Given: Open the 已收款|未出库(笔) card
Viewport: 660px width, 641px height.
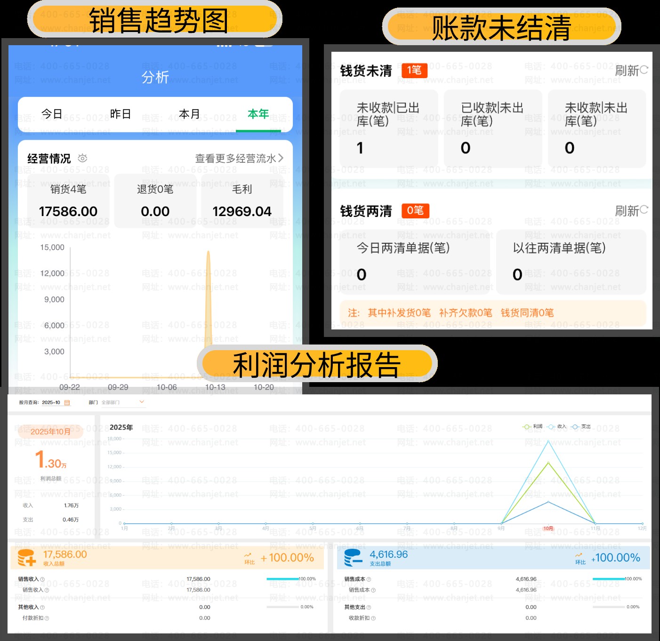Looking at the screenshot, I should (x=493, y=128).
